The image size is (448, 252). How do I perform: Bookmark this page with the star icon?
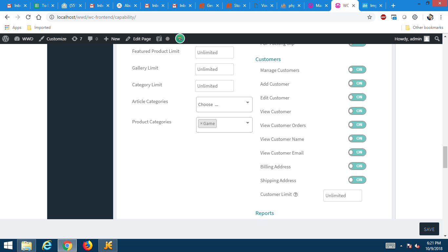370,17
